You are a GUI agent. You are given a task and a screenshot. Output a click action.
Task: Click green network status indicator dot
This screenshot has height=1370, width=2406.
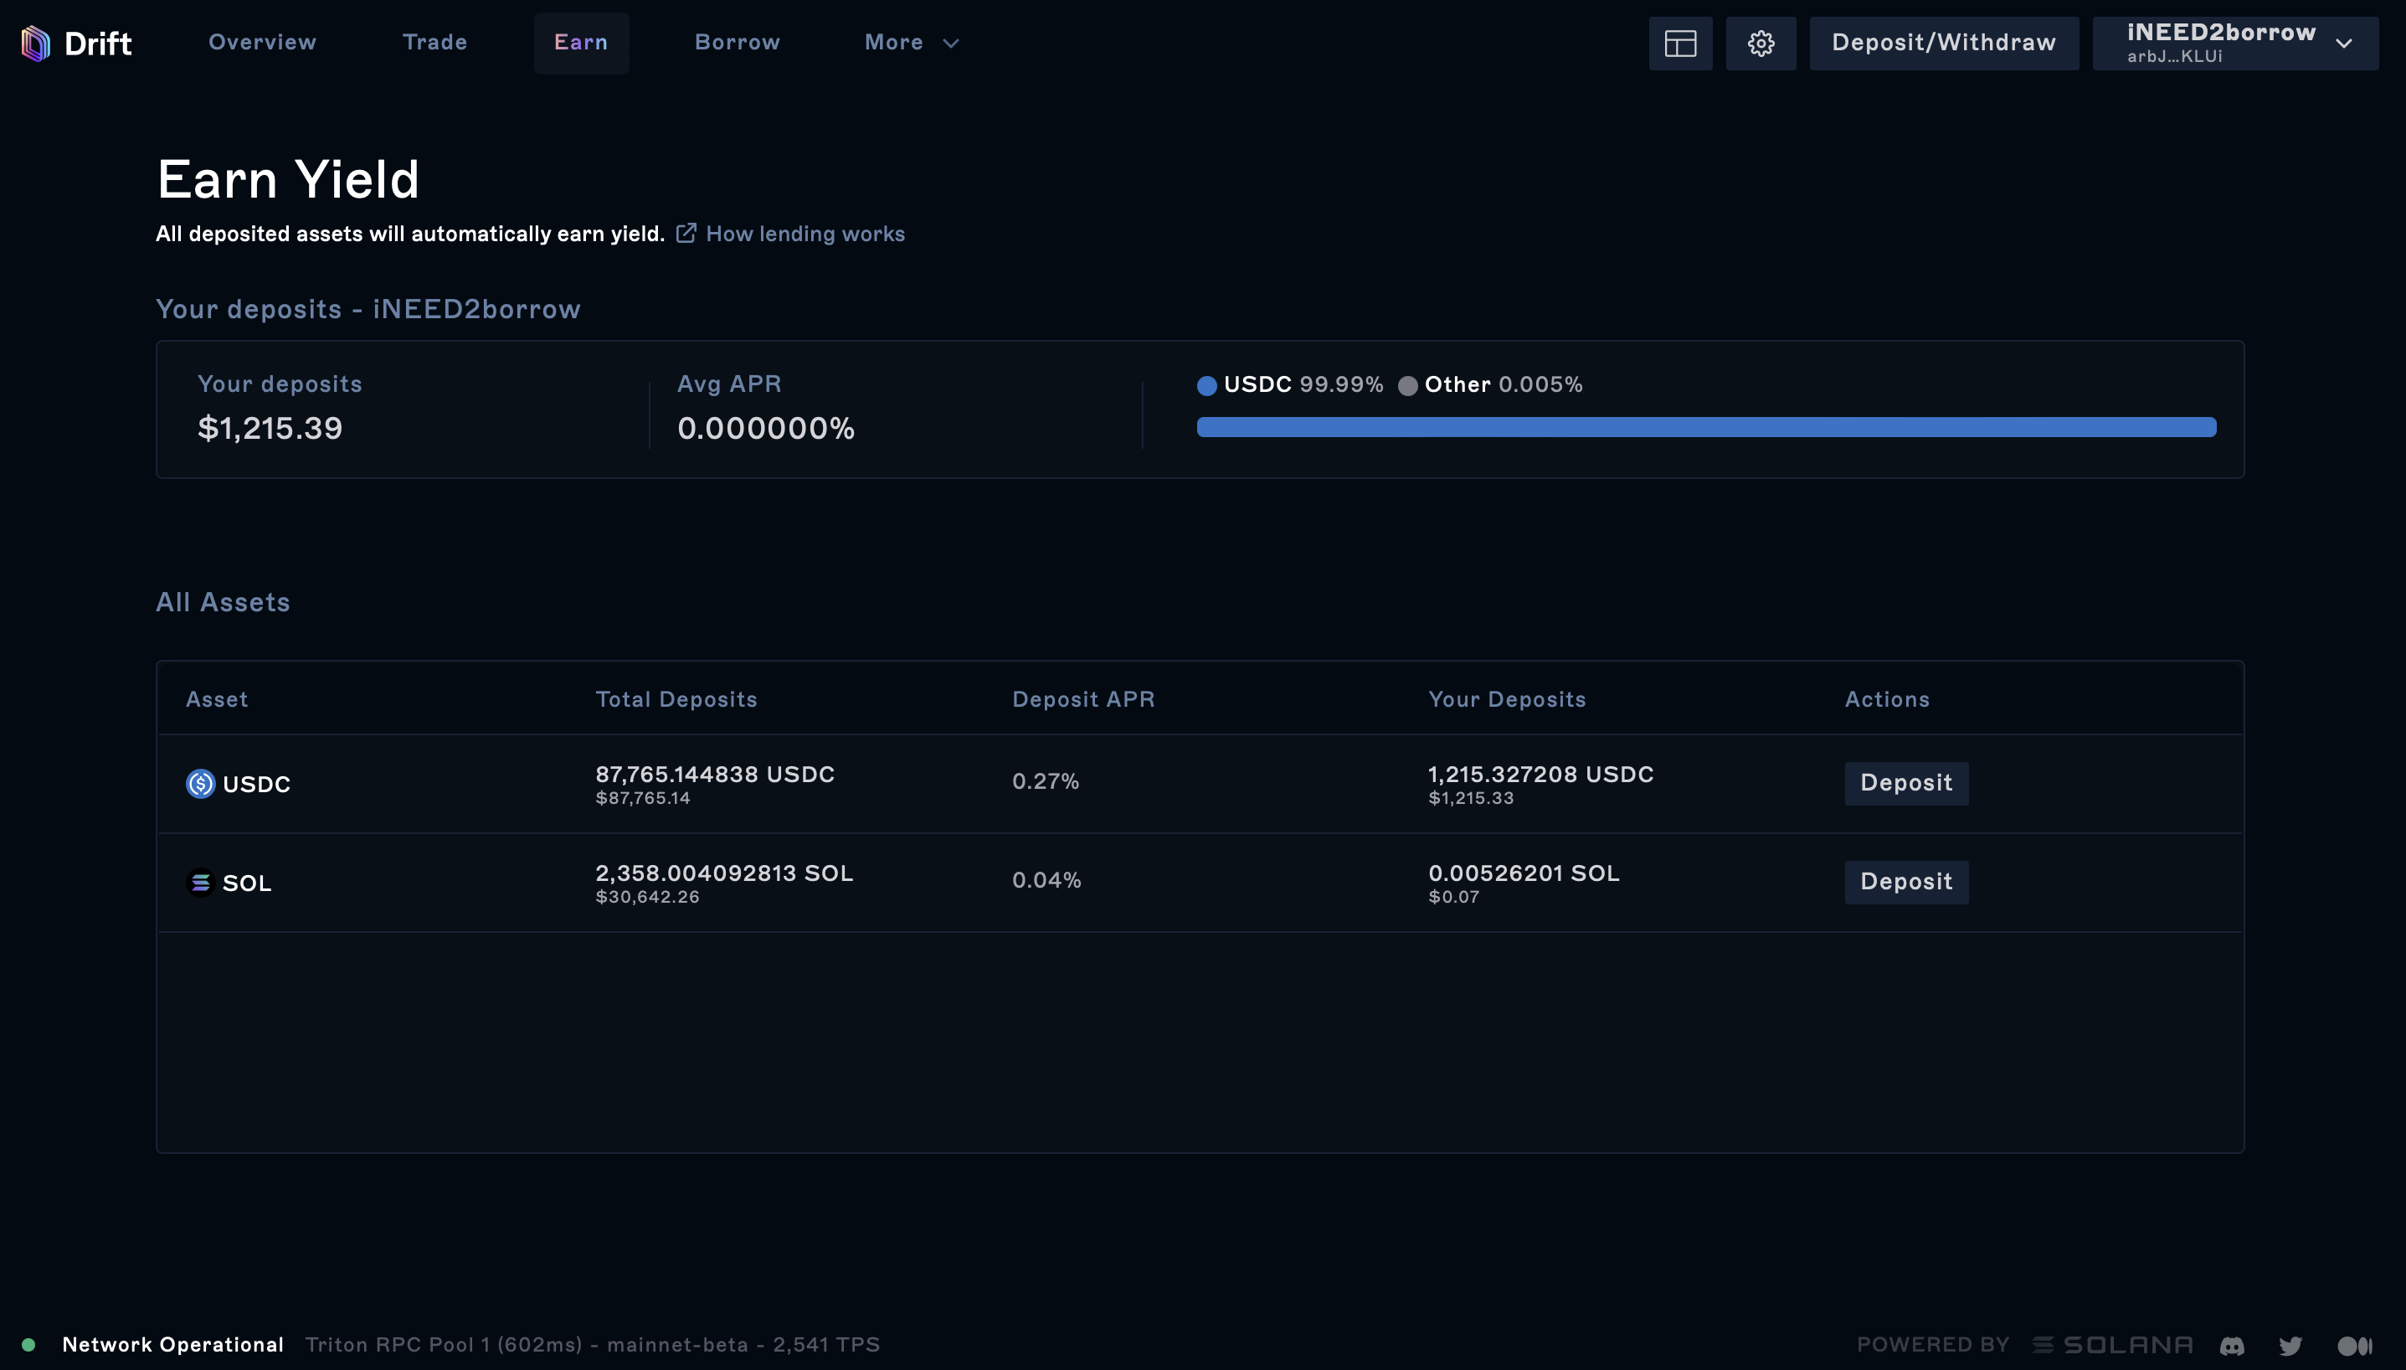[28, 1345]
